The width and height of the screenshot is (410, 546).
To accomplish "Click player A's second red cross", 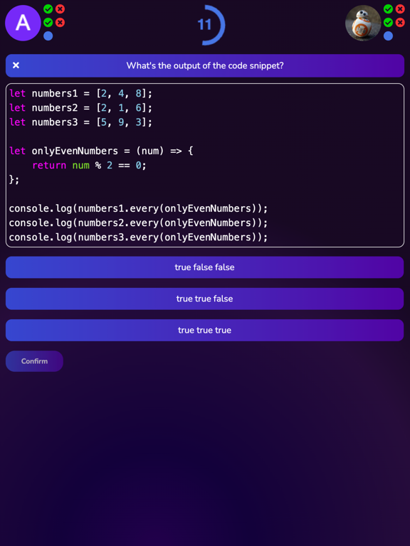I will (x=60, y=22).
